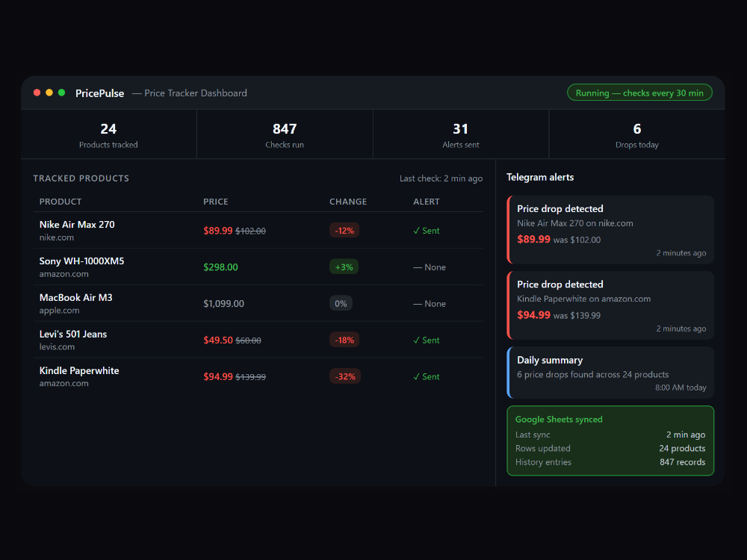Sort by the CHANGE column header
Viewport: 747px width, 560px height.
coord(348,202)
